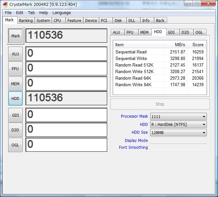Screen dimensions: 218x197
Task: Open the Help menu
Action: pyautogui.click(x=44, y=13)
